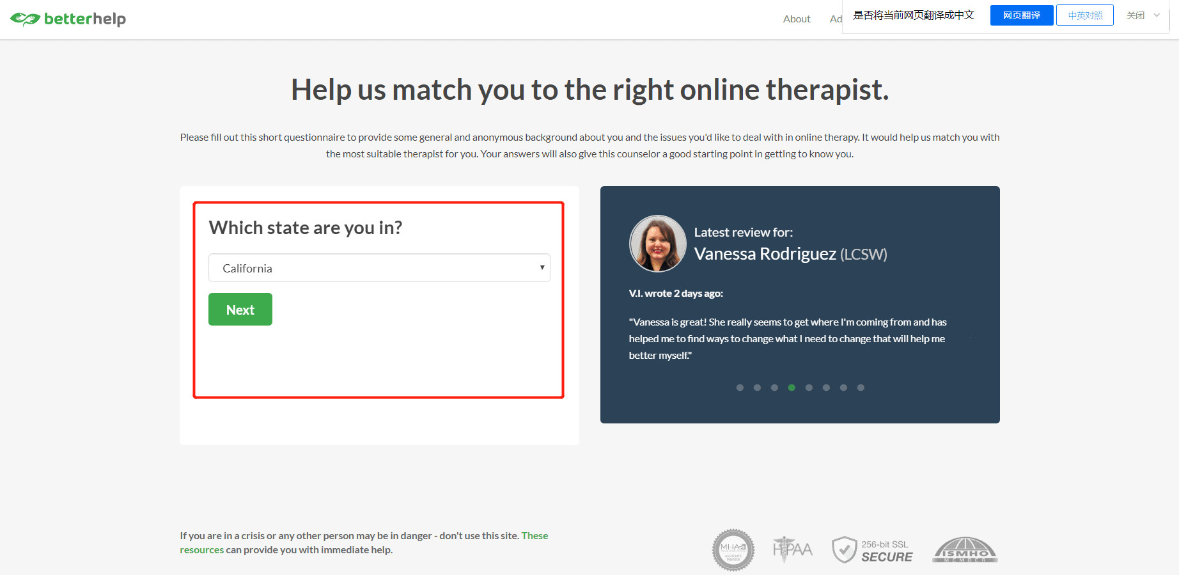Screen dimensions: 1179x575
Task: Click the 256-bit SSL Secure badge
Action: (x=872, y=550)
